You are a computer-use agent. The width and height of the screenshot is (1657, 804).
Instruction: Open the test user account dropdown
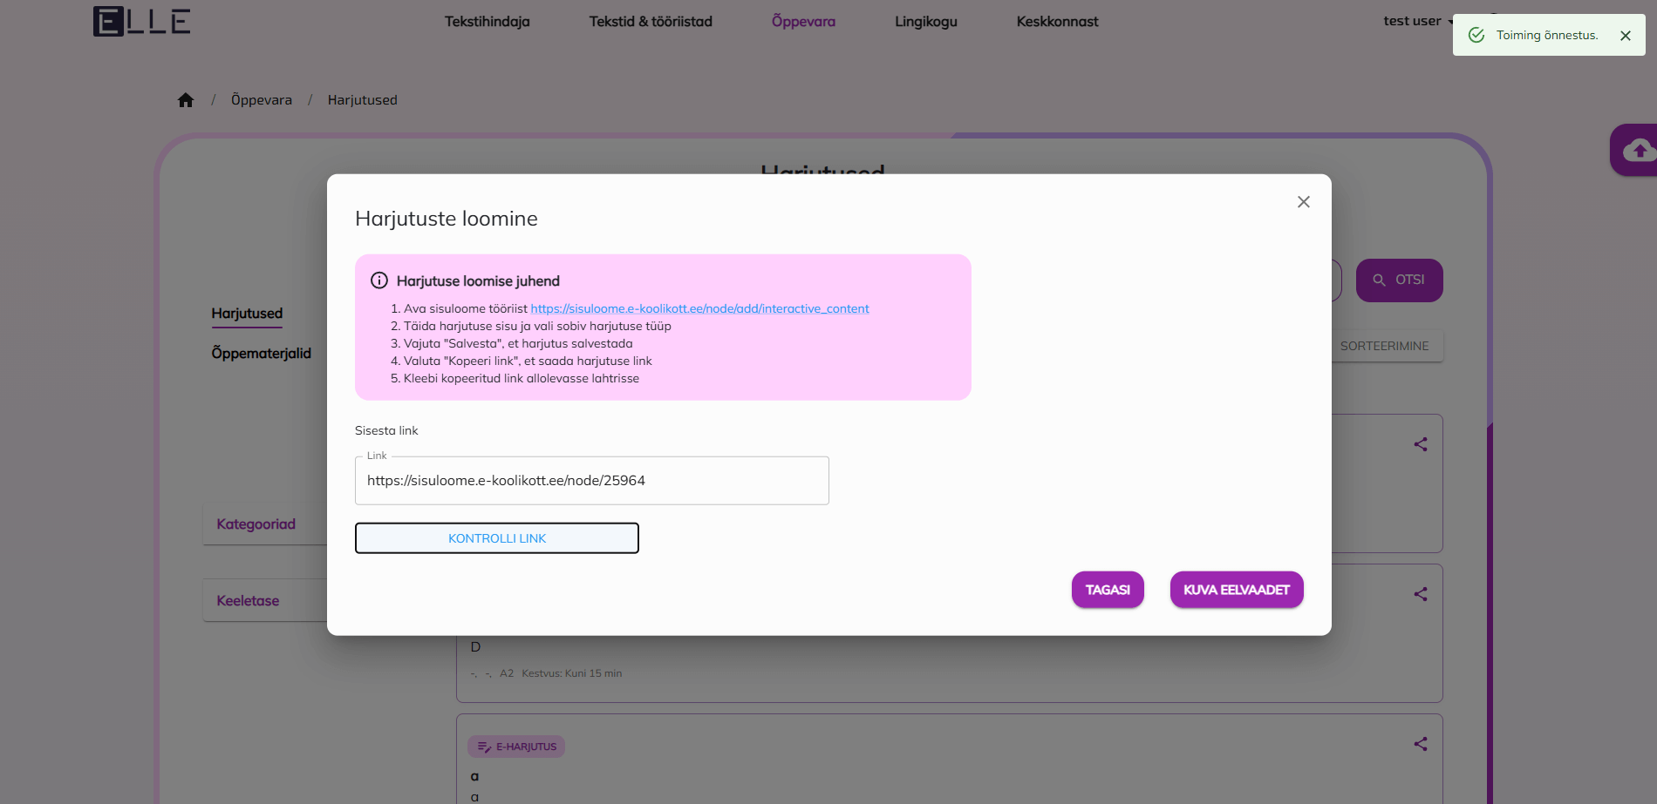click(x=1415, y=21)
